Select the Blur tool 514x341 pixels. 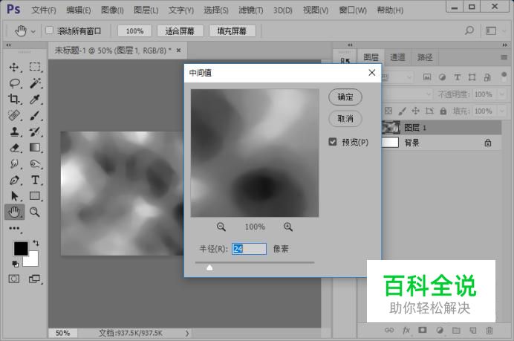[x=14, y=163]
